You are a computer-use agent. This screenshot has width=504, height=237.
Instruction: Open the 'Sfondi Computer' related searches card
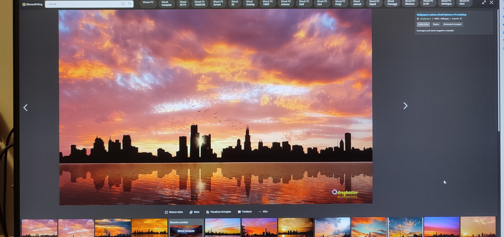point(186,230)
